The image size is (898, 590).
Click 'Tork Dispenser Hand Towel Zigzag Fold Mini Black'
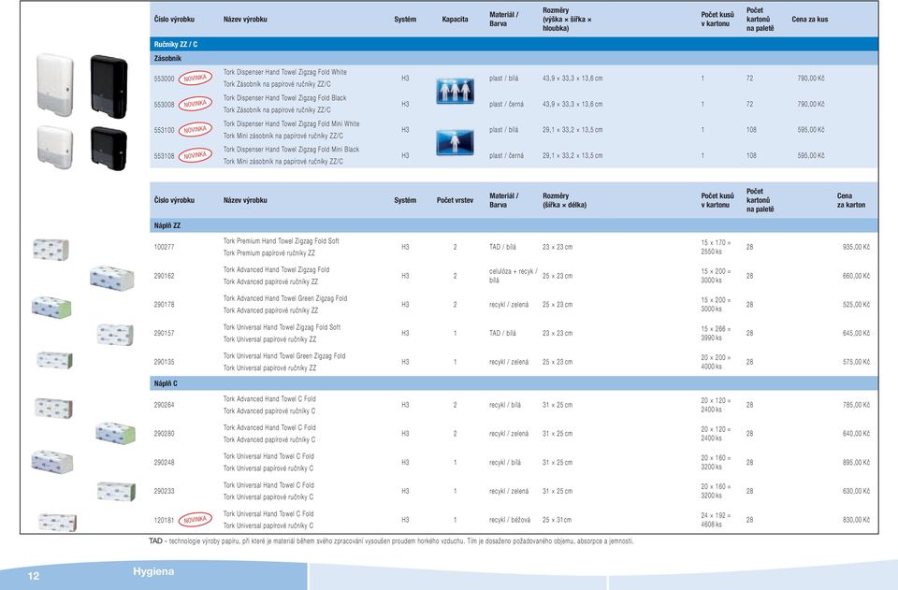[x=291, y=150]
